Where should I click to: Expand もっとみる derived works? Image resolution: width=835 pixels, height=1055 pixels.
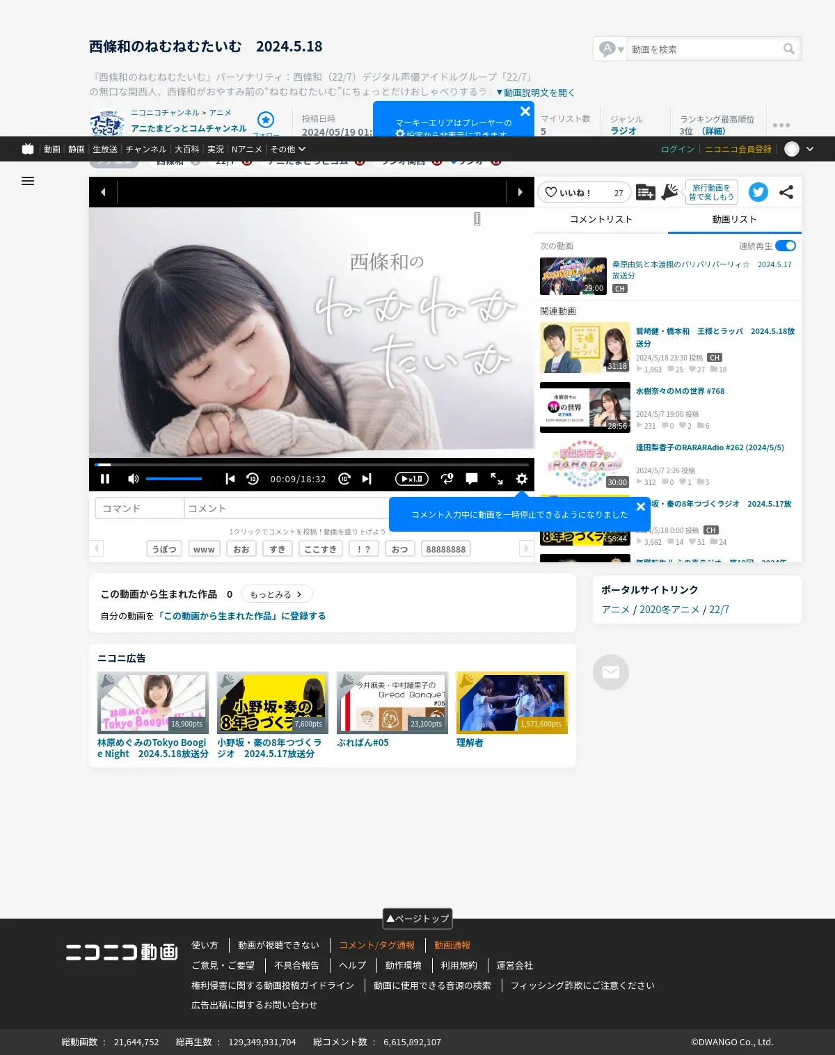(x=276, y=594)
